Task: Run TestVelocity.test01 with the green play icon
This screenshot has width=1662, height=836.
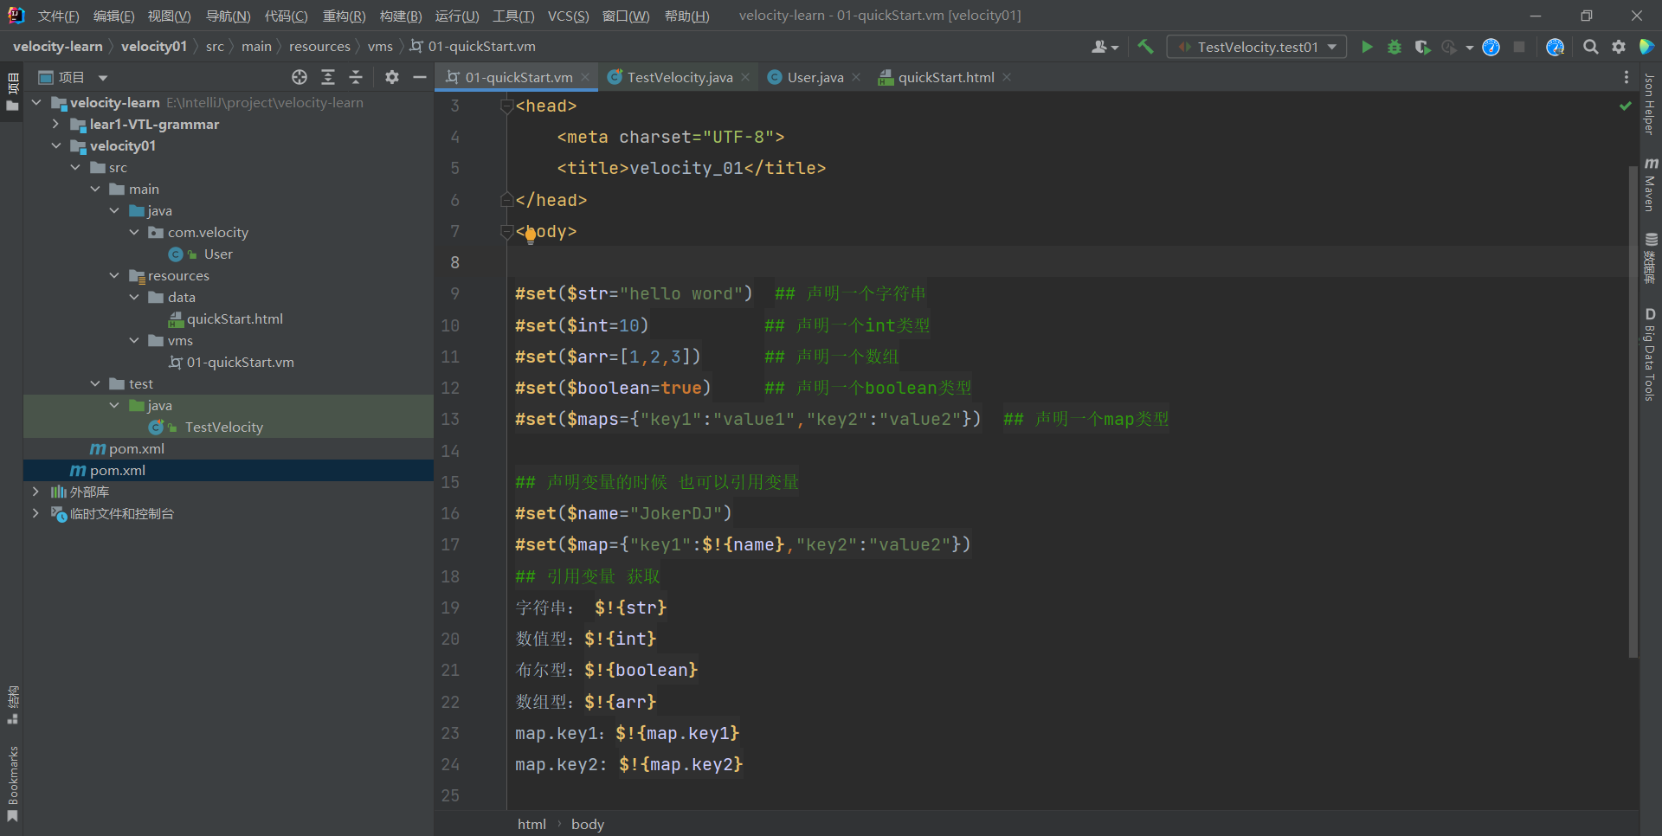Action: [1367, 47]
